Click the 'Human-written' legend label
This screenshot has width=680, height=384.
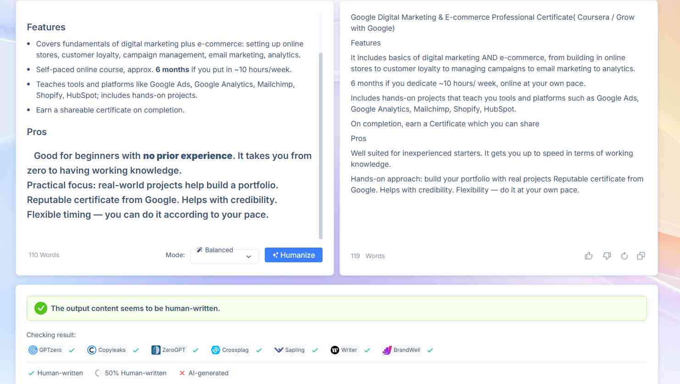[60, 373]
